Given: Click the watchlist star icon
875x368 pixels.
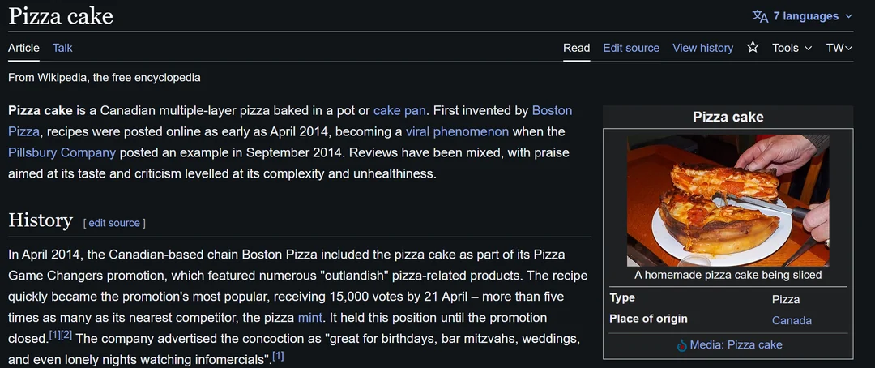Looking at the screenshot, I should (753, 48).
